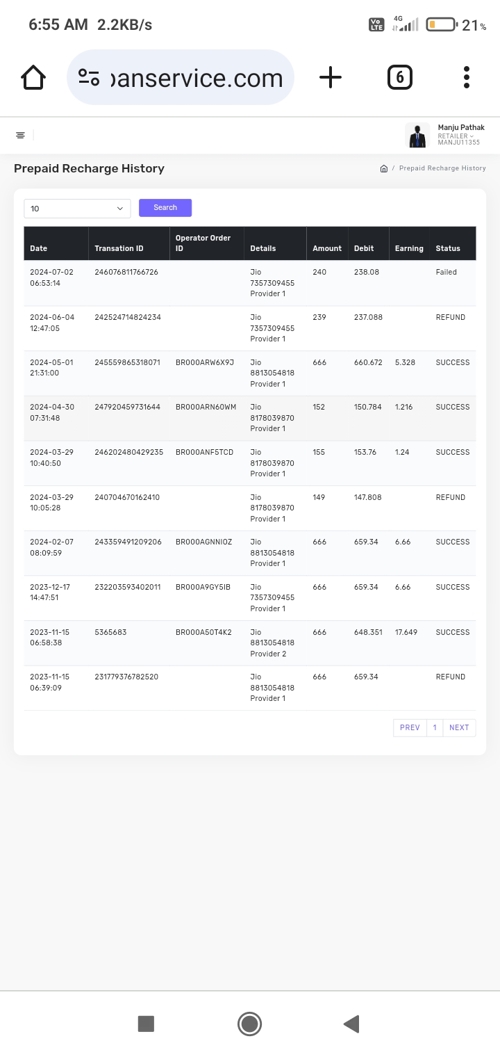Open the tab switcher showing 6 tabs
The width and height of the screenshot is (500, 1057).
(x=399, y=77)
